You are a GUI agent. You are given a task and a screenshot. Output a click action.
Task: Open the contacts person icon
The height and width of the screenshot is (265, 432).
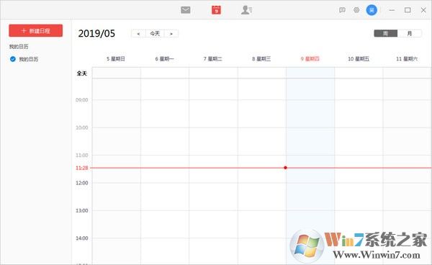click(246, 10)
